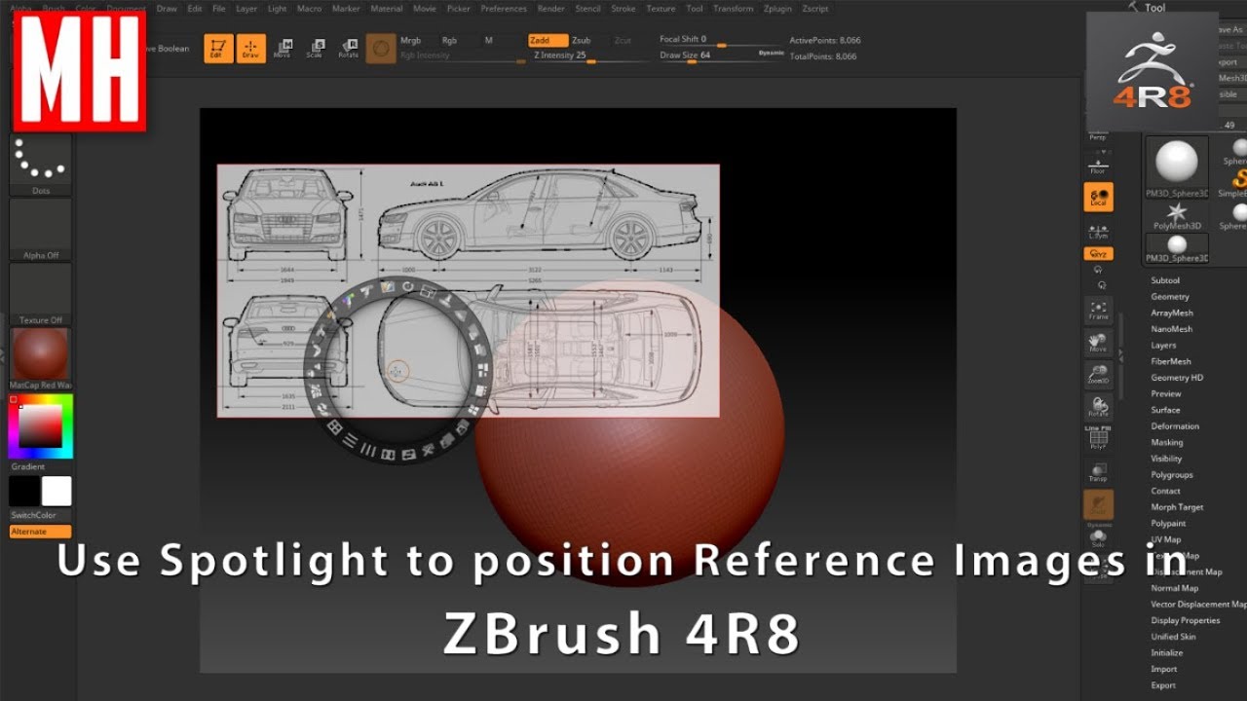The width and height of the screenshot is (1247, 701).
Task: Toggle Line Fill PolyF wireframe icon
Action: pyautogui.click(x=1099, y=439)
